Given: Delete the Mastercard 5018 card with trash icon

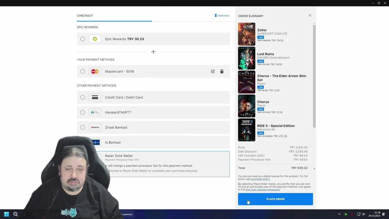Looking at the screenshot, I should [222, 71].
